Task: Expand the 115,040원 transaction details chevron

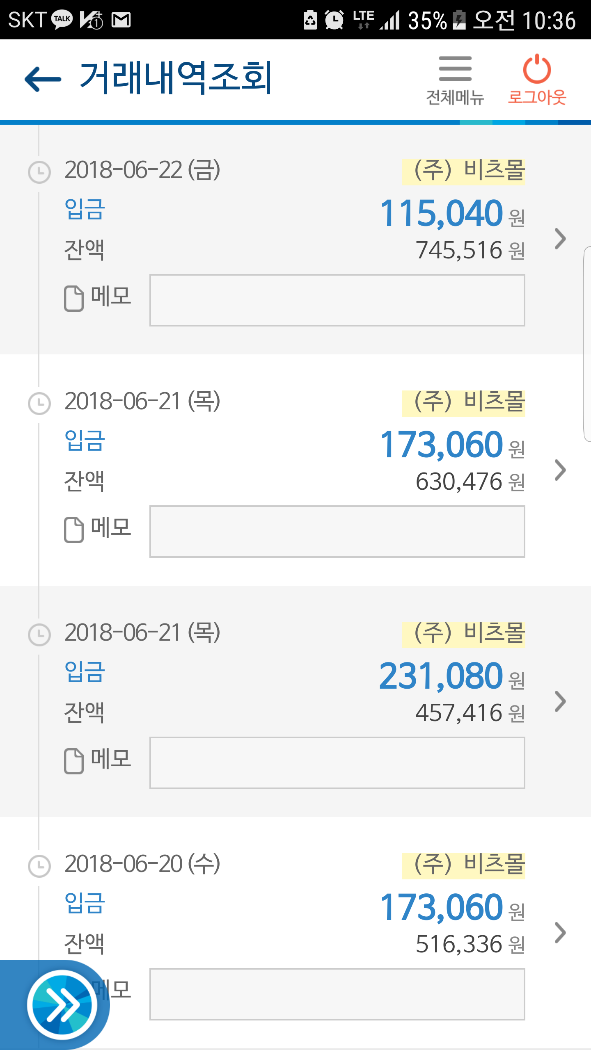Action: 560,239
